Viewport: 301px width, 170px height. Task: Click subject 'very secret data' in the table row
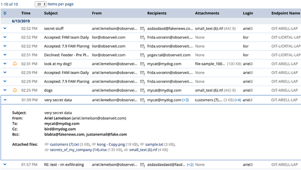(x=58, y=100)
